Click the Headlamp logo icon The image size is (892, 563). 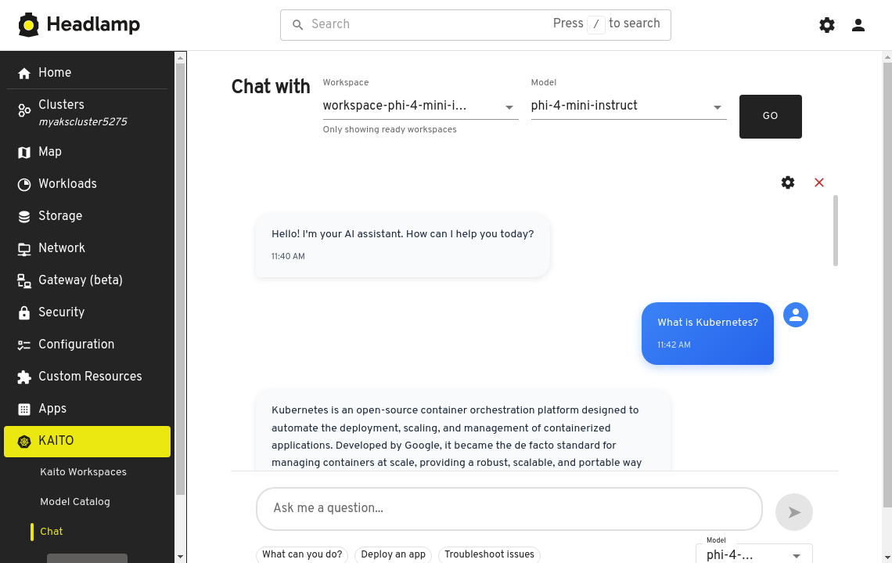(29, 25)
